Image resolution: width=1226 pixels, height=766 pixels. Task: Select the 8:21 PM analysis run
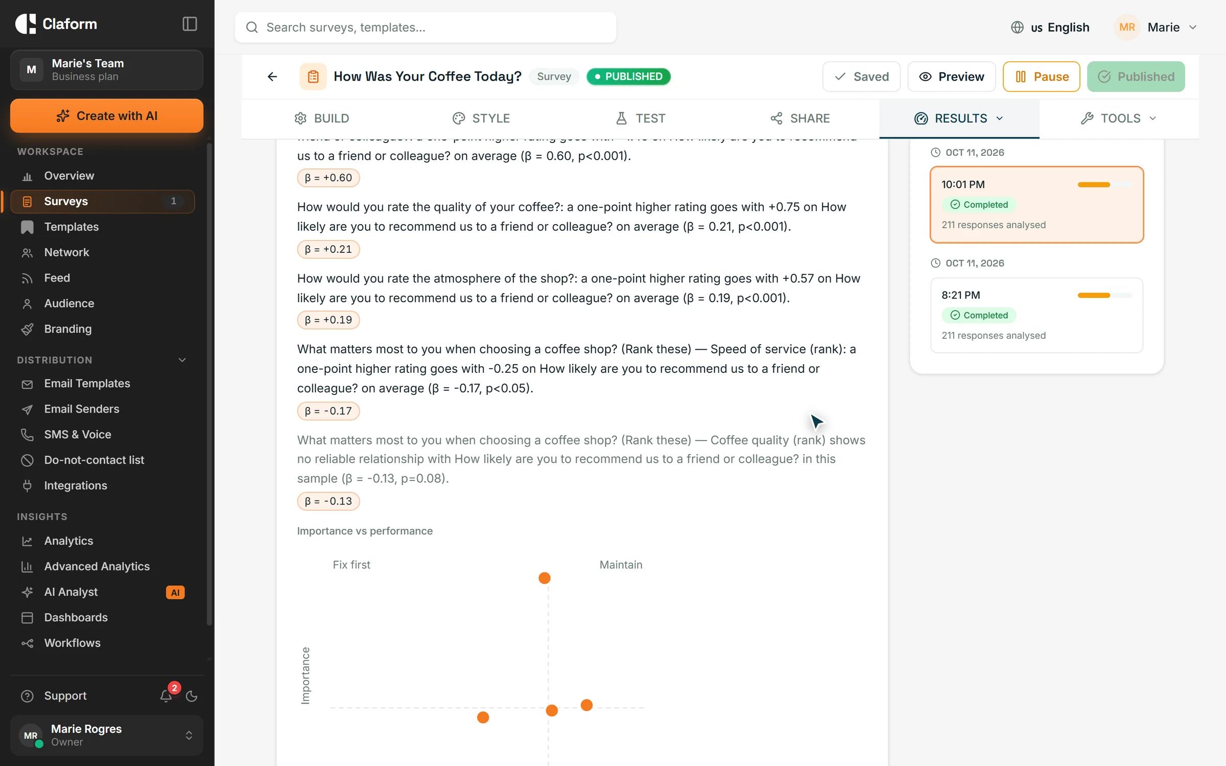[x=1036, y=315]
